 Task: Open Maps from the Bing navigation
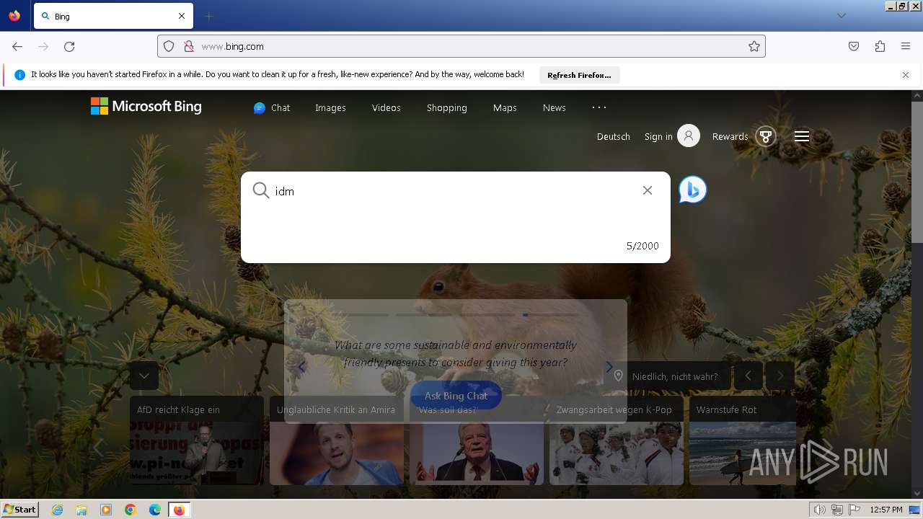pos(505,107)
